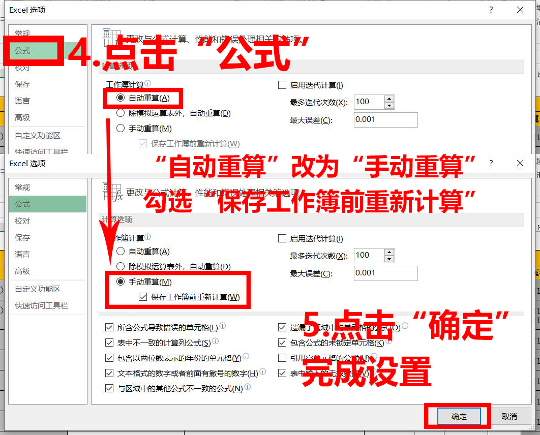
Task: Select 手动重算(M) radio in lower dialog
Action: 120,282
